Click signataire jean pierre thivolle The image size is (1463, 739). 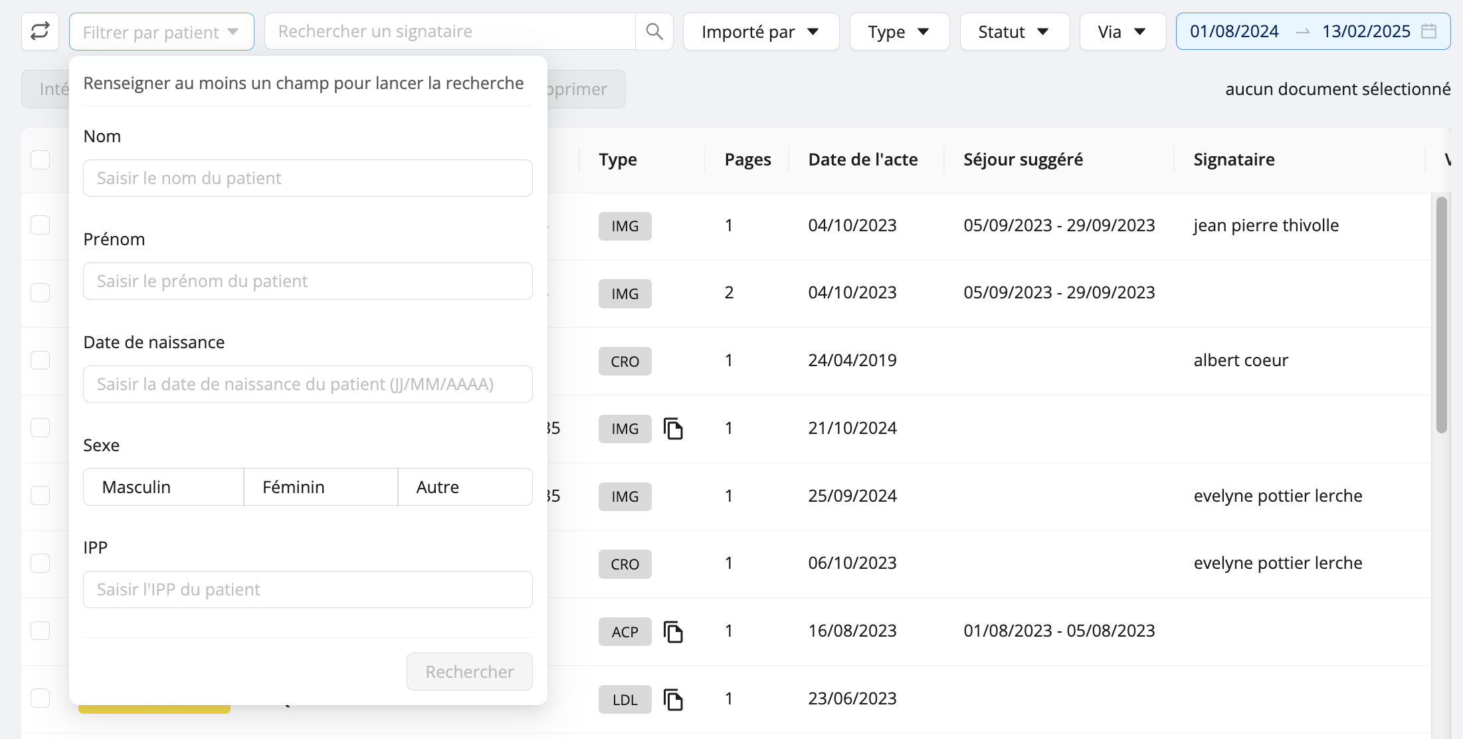[1266, 225]
